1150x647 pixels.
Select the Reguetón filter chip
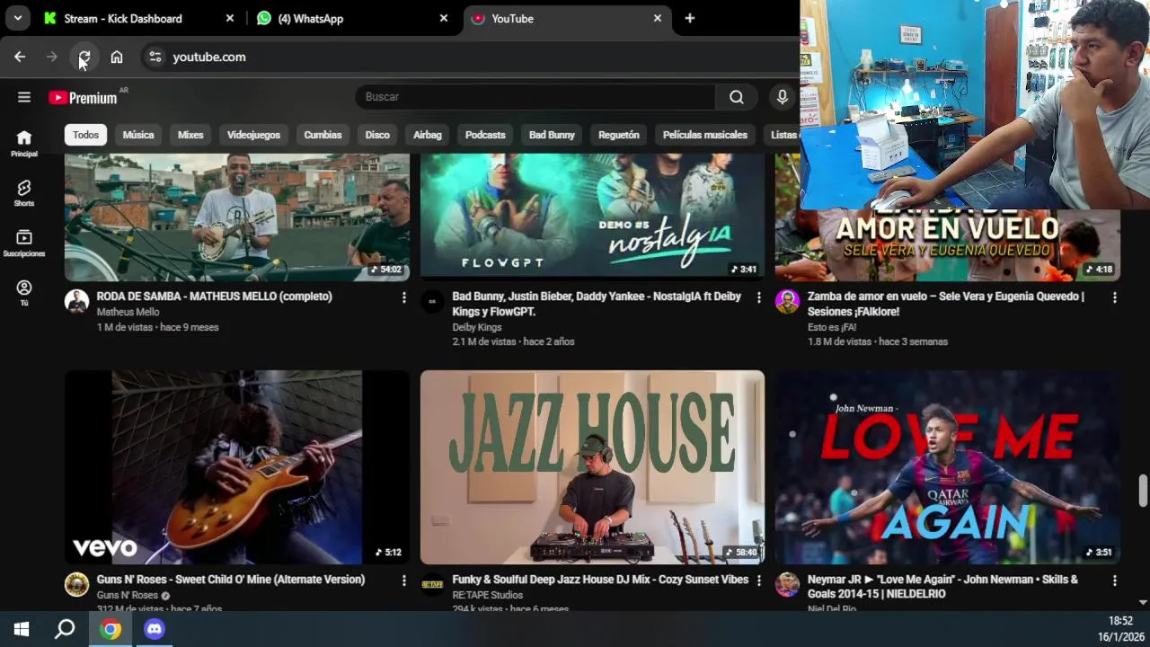(x=619, y=135)
